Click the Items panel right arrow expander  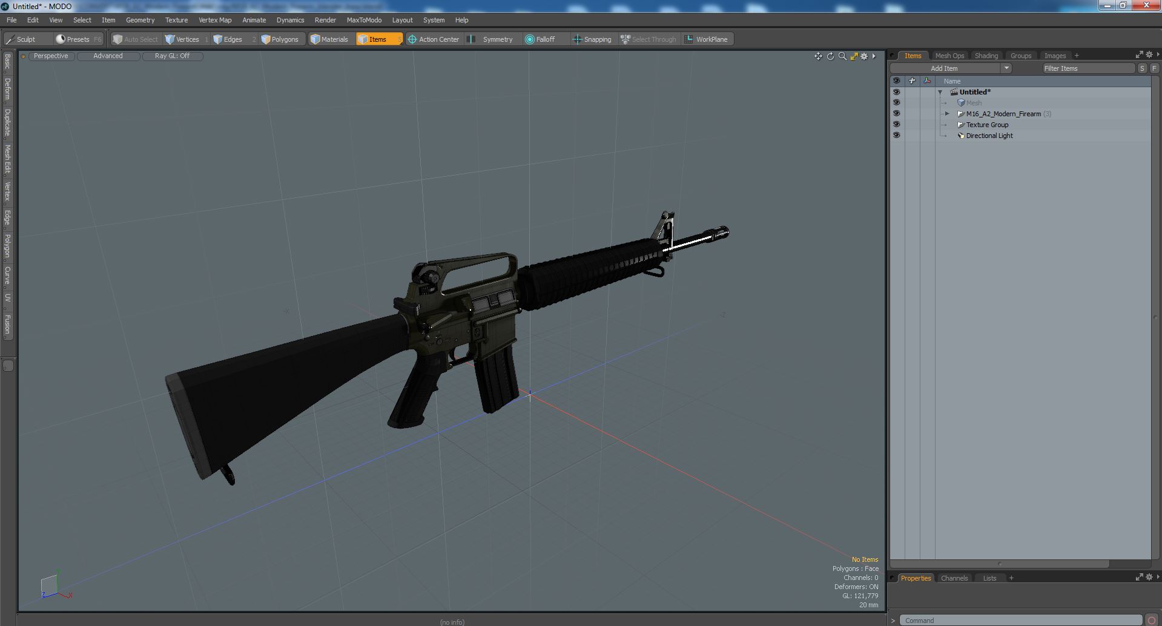(1158, 54)
